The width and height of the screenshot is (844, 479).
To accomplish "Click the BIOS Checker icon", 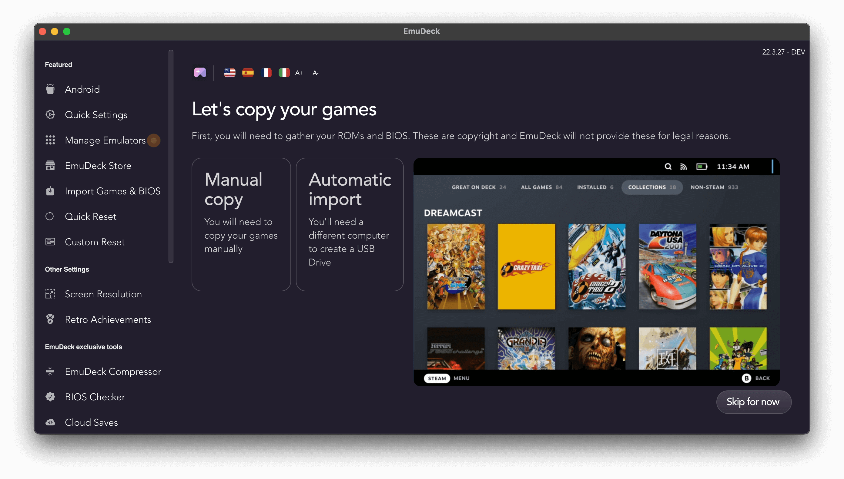I will coord(51,397).
